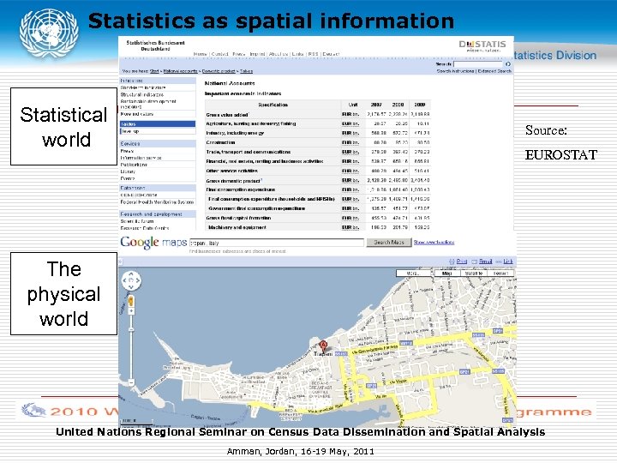Click the Tables breadcrumb link
The height and width of the screenshot is (463, 617).
tap(246, 71)
